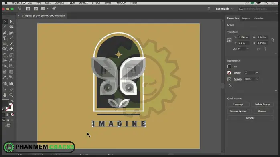Set fill to None in toolbar
280x157 pixels.
click(12, 115)
